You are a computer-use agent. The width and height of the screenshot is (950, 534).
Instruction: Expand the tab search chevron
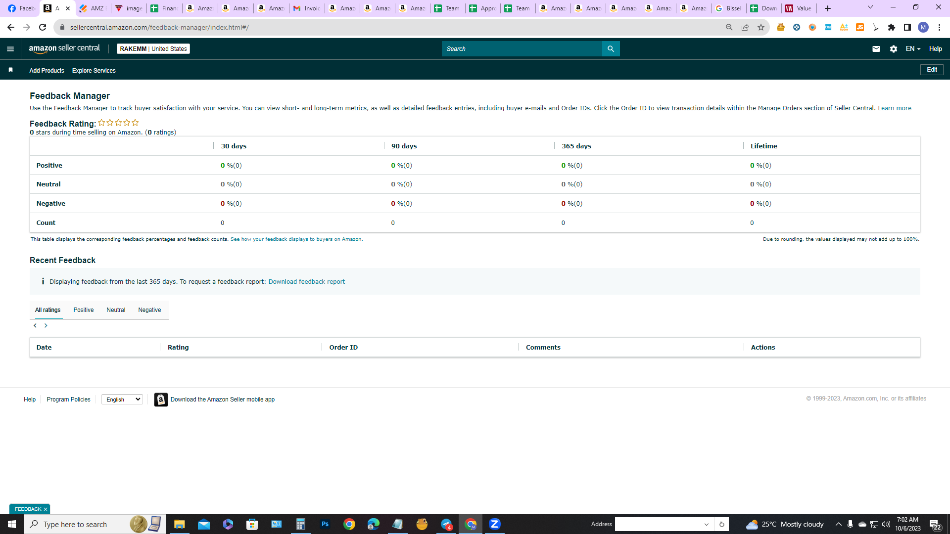point(870,7)
